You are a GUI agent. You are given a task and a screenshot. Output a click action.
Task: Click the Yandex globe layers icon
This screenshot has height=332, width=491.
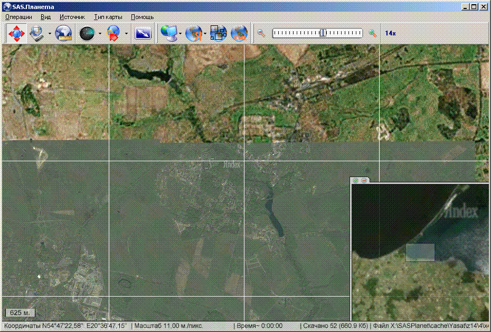pyautogui.click(x=194, y=33)
